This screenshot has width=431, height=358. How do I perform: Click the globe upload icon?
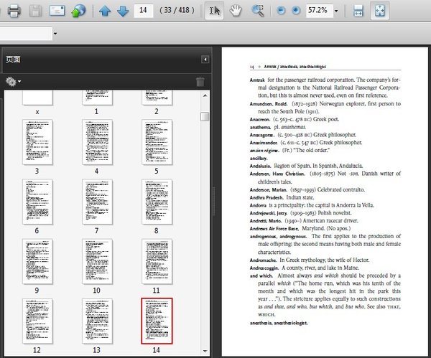pyautogui.click(x=78, y=11)
